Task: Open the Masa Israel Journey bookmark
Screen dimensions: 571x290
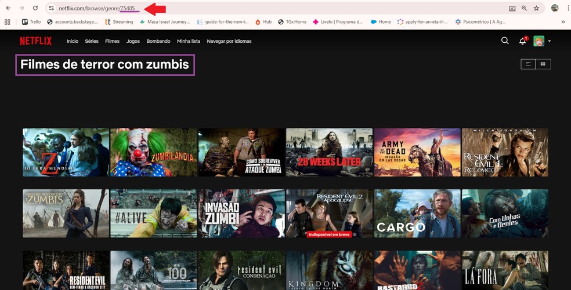Action: [165, 22]
